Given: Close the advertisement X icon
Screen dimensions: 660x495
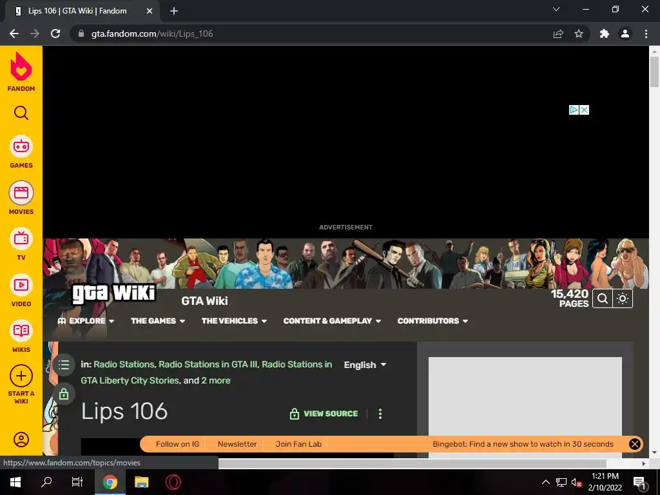Looking at the screenshot, I should tap(584, 110).
